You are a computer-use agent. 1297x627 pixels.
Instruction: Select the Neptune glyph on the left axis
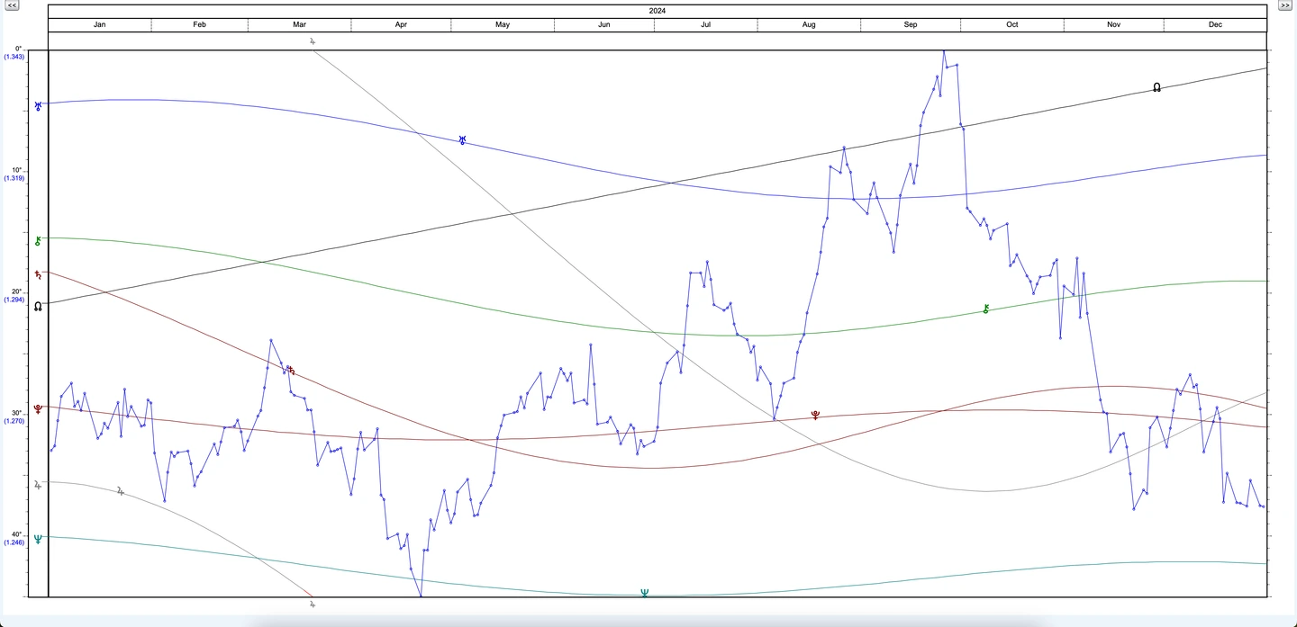click(38, 539)
